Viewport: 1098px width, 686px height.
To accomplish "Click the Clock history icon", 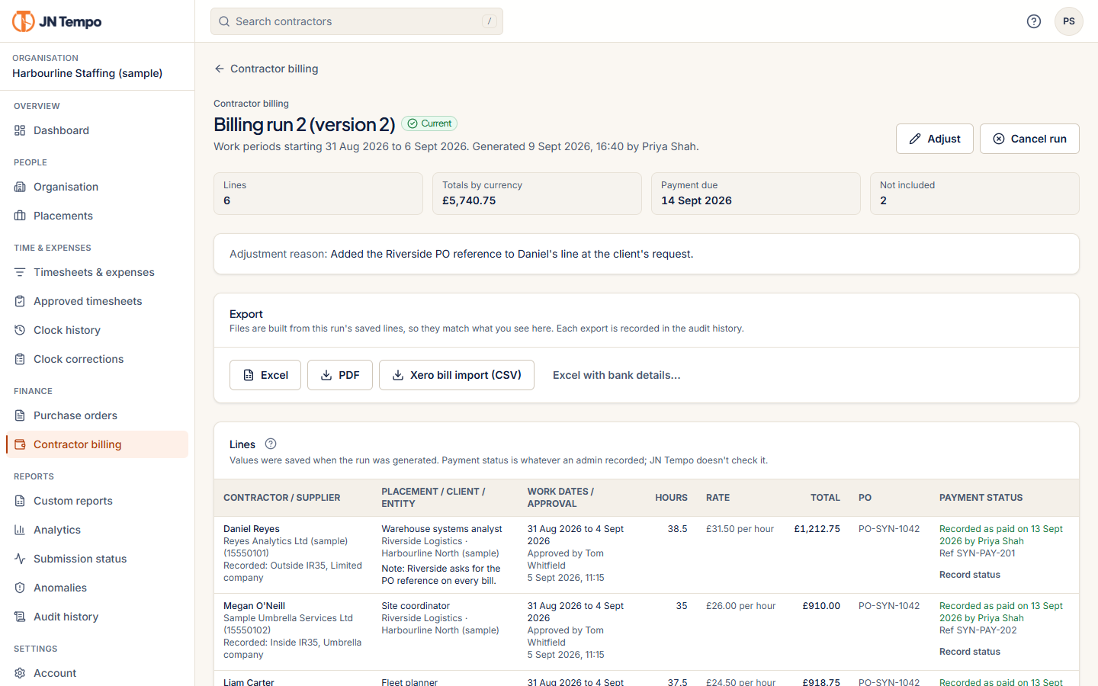I will coord(20,330).
